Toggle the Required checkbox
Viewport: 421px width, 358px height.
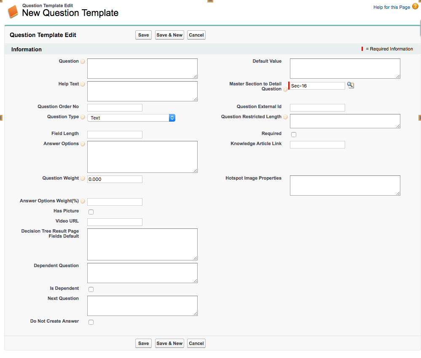[x=294, y=135]
